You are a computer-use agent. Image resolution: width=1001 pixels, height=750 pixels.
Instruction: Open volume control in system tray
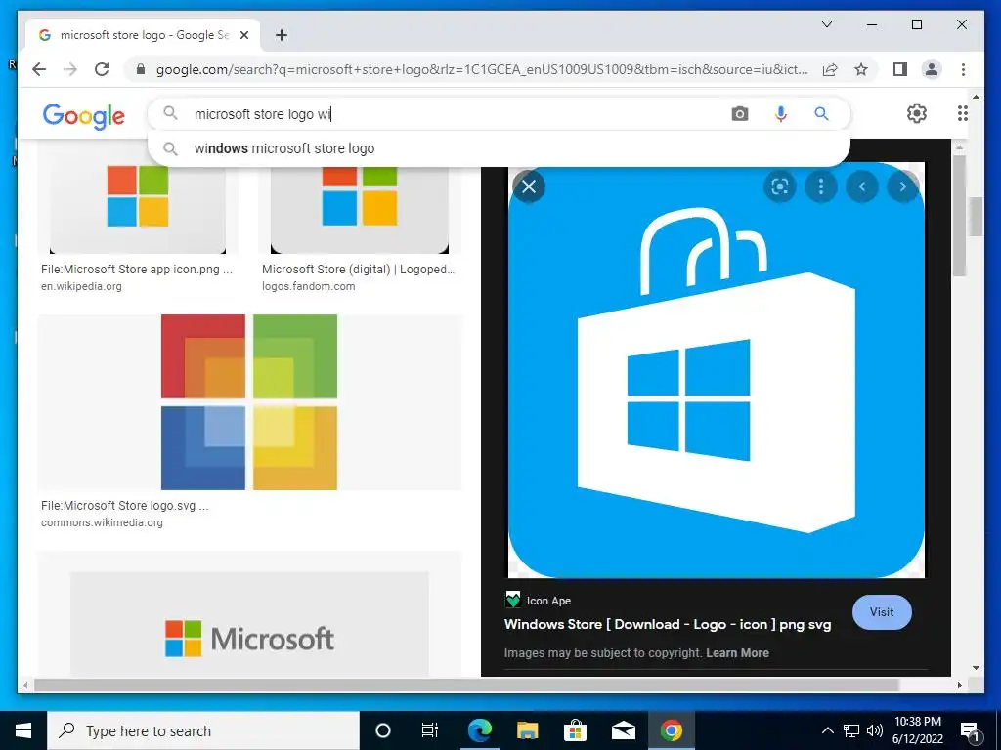875,730
